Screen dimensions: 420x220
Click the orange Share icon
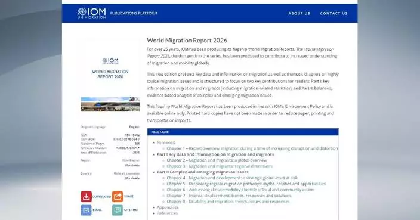pyautogui.click(x=118, y=196)
